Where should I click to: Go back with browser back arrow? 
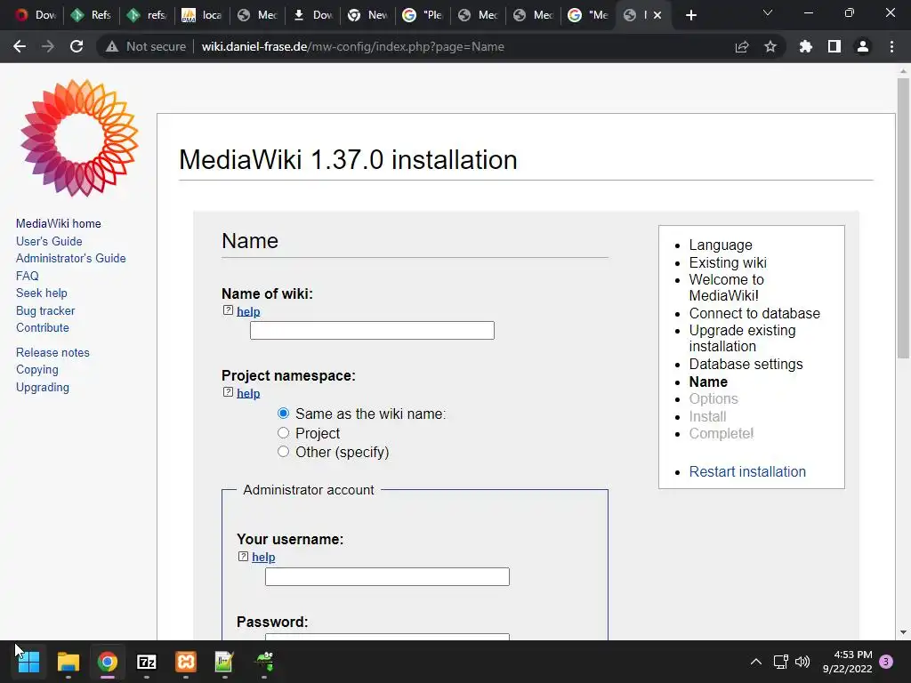tap(20, 46)
